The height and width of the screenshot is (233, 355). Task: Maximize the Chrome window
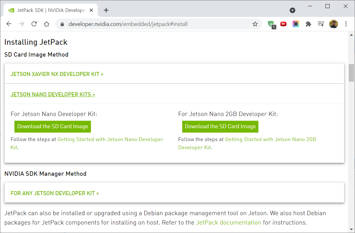tap(328, 6)
